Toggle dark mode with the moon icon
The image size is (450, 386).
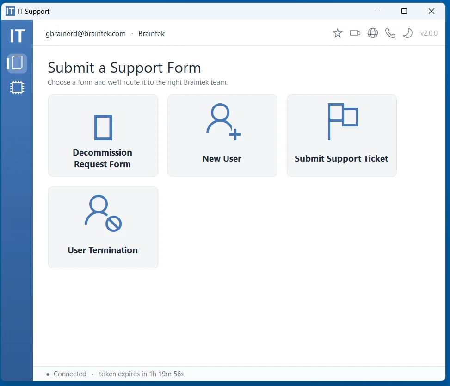(407, 33)
